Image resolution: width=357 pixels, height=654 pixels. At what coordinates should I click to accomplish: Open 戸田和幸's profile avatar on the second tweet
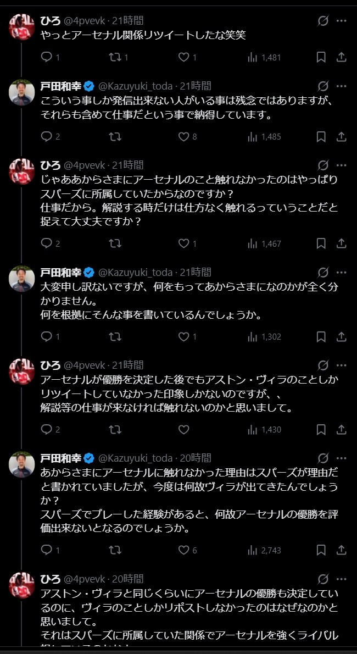(21, 92)
